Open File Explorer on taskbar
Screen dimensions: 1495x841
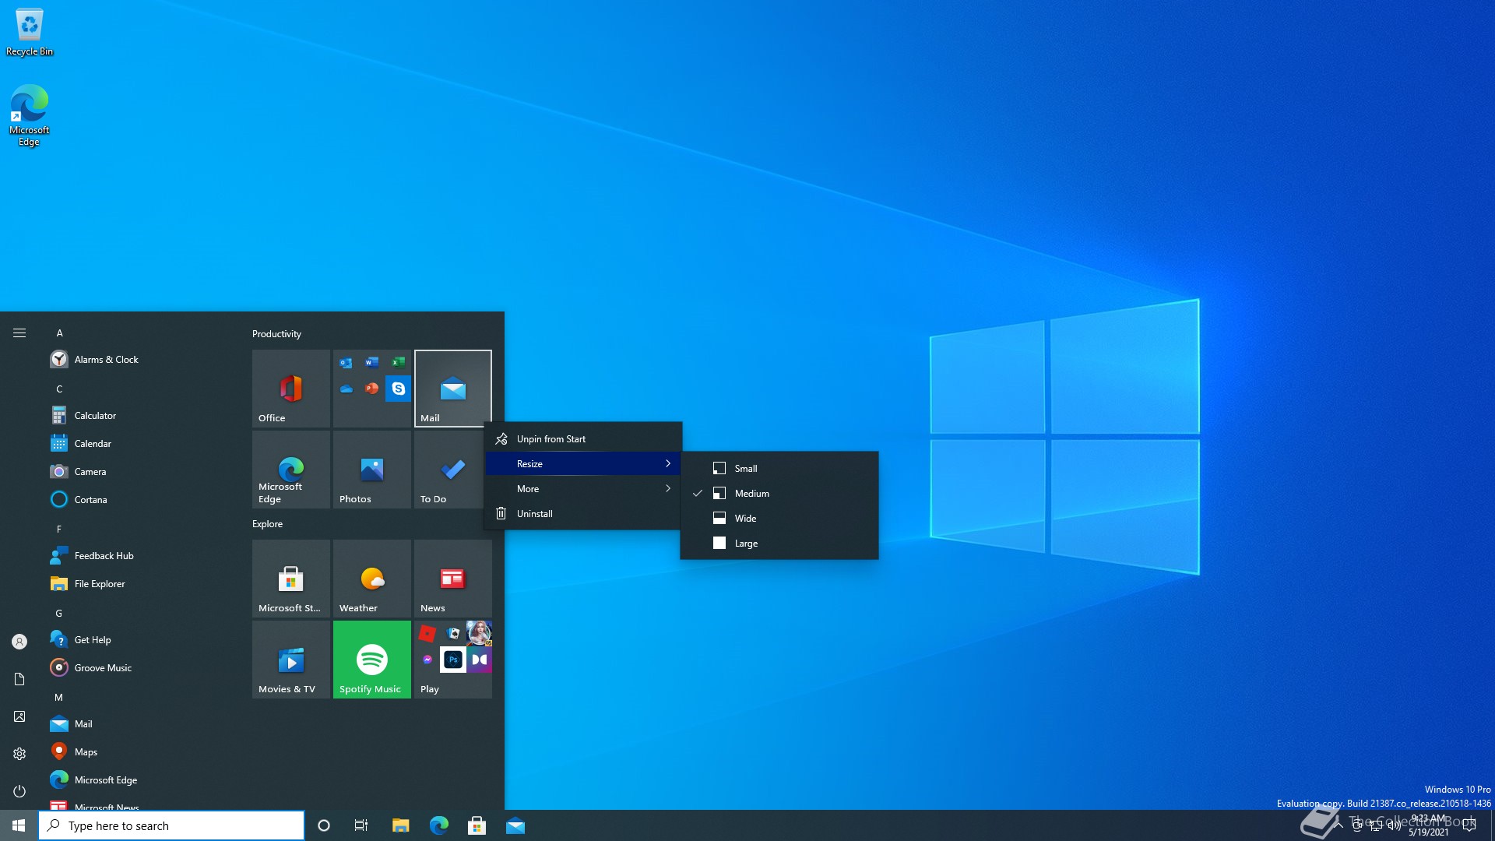400,825
